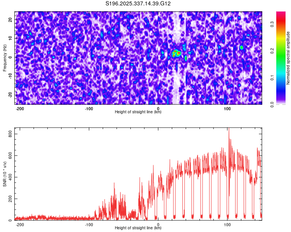Select the Normalized spectral amplitude label
291x232 pixels.
click(x=288, y=58)
